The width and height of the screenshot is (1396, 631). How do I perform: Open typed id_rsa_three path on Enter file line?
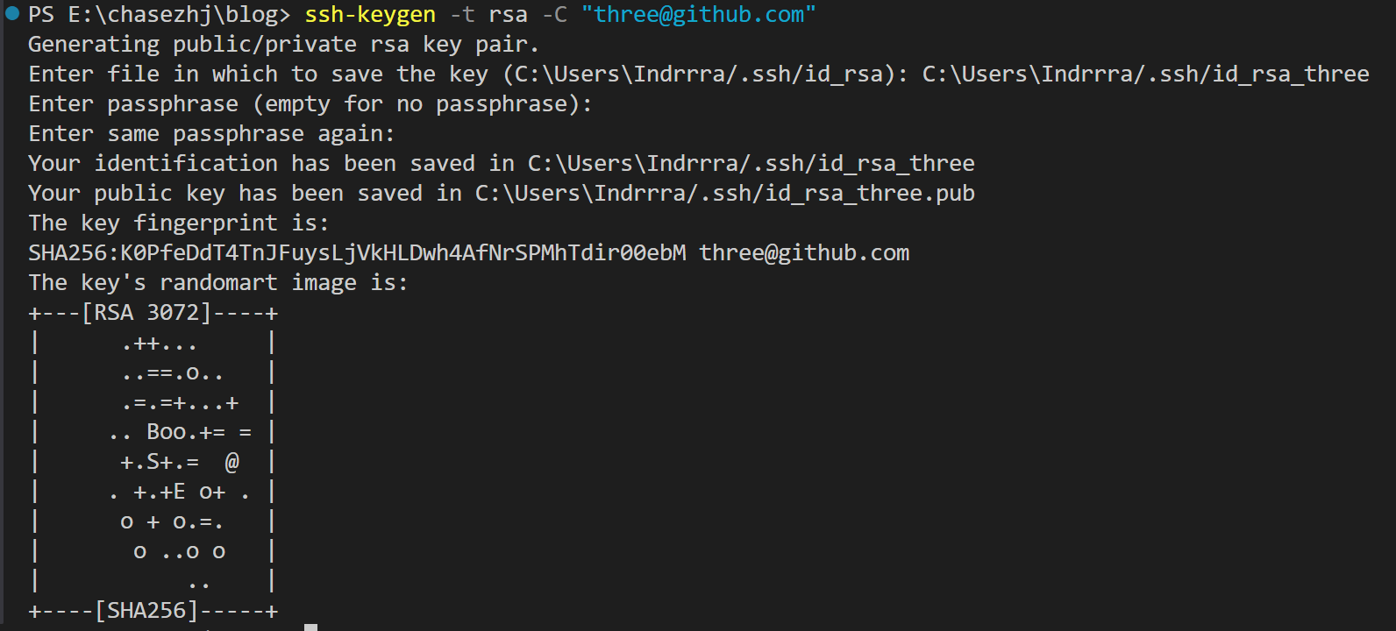(1145, 74)
